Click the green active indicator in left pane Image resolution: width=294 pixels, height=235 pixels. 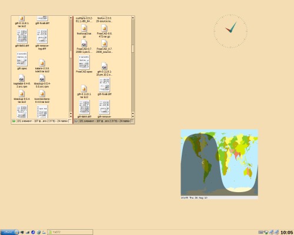(x=14, y=121)
